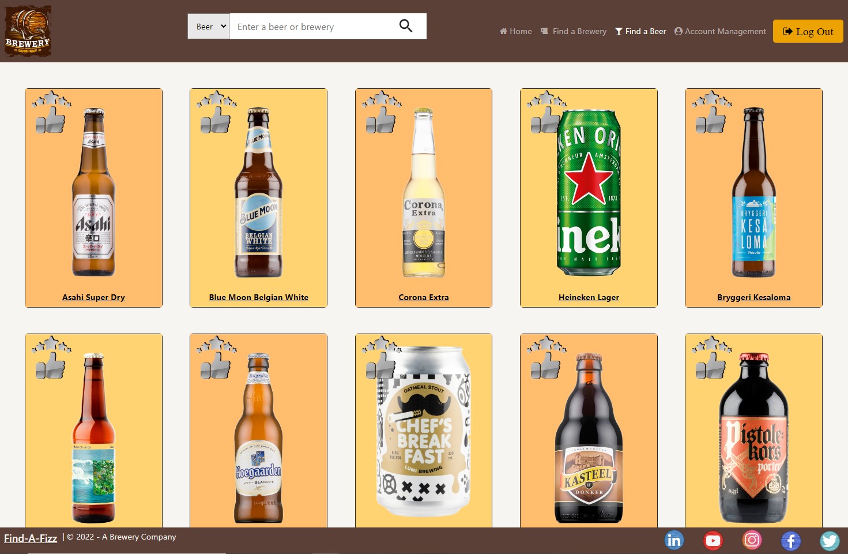Click the Chef's Breakfast stout can image
This screenshot has width=848, height=554.
coord(424,432)
